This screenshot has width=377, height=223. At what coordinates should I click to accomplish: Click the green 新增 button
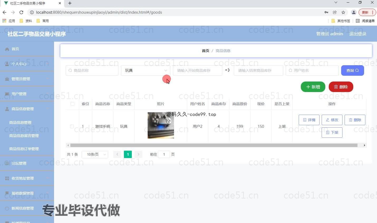click(x=313, y=87)
